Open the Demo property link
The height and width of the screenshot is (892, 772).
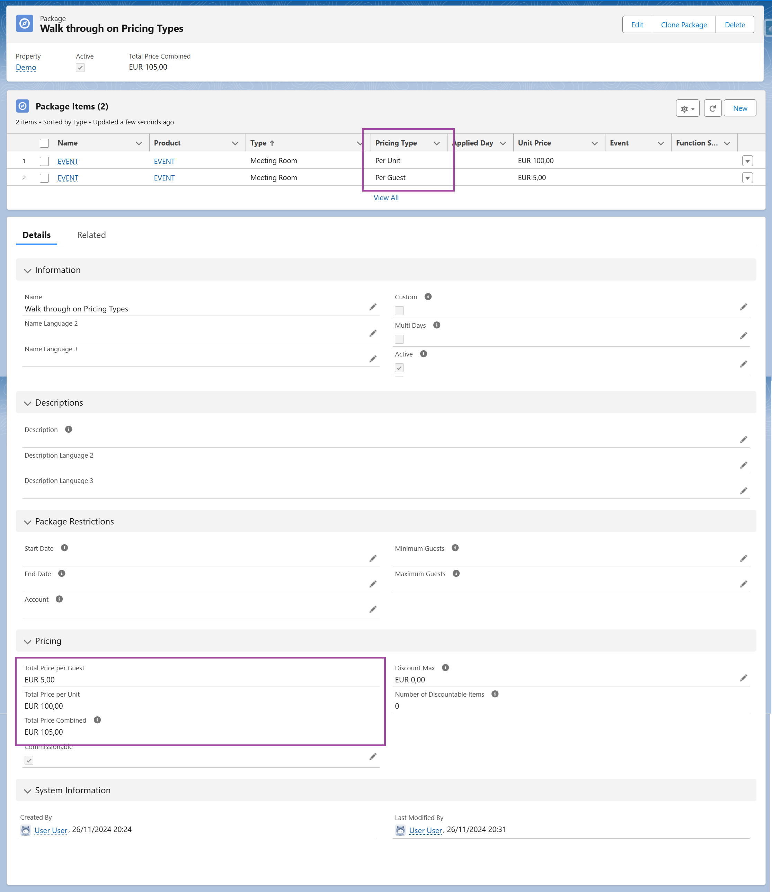pyautogui.click(x=26, y=67)
